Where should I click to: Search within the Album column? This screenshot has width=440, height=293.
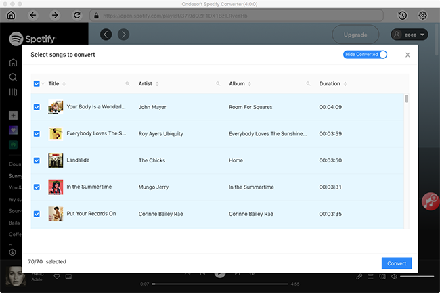308,83
